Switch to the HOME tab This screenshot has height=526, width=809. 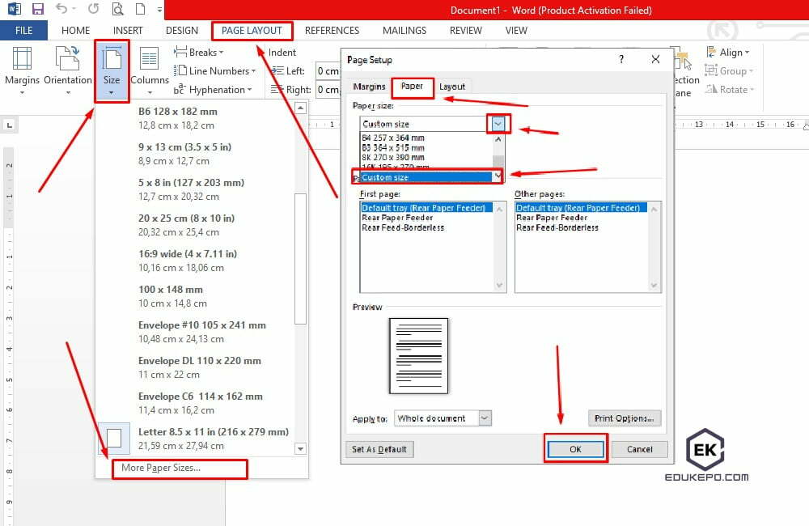click(75, 31)
